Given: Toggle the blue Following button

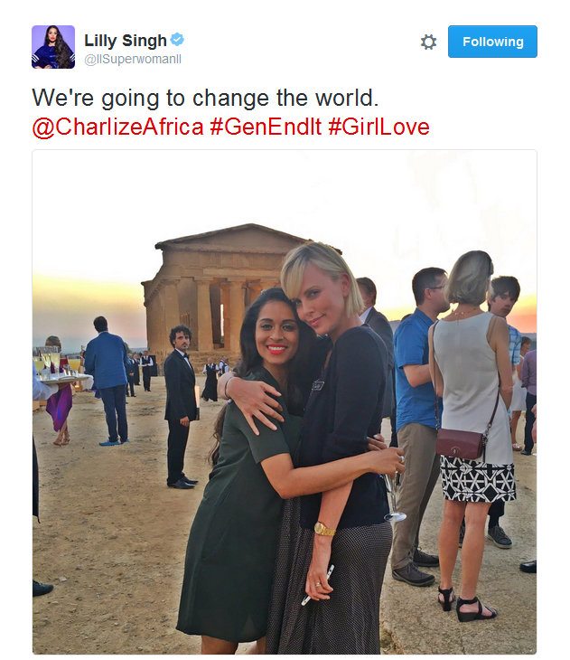Looking at the screenshot, I should click(492, 42).
